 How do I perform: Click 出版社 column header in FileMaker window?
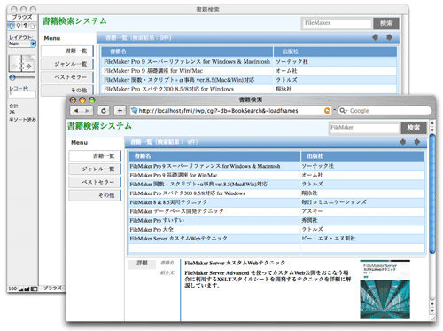click(x=335, y=51)
